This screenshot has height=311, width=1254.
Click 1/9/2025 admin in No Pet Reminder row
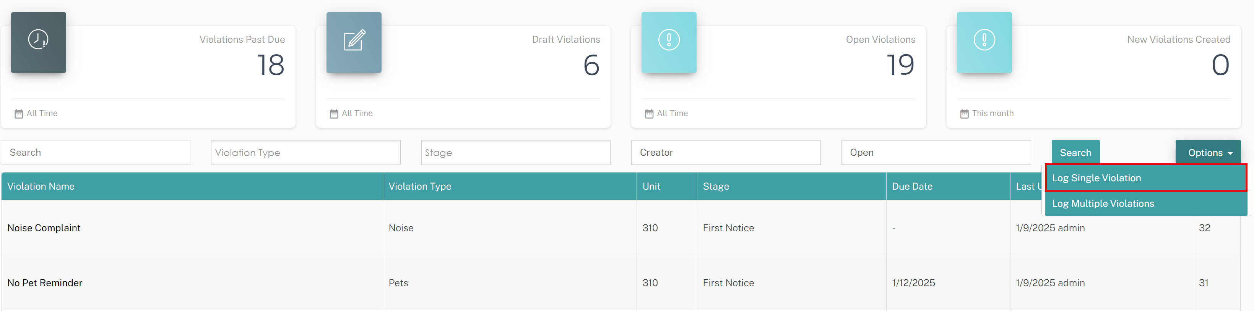coord(1050,283)
